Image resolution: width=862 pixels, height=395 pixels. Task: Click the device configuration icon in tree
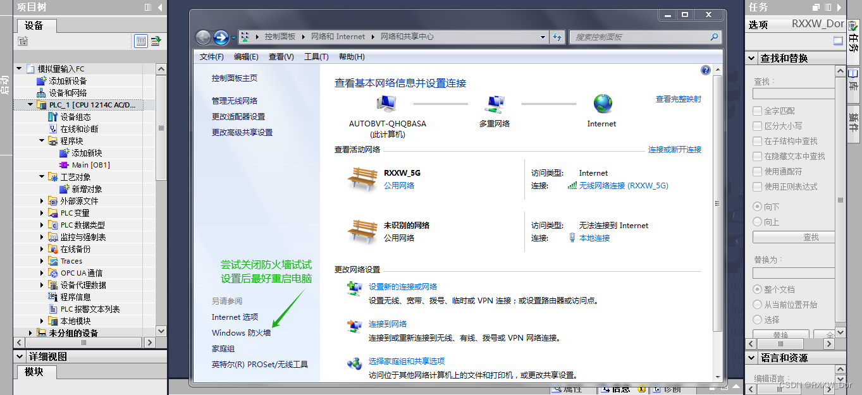point(53,117)
